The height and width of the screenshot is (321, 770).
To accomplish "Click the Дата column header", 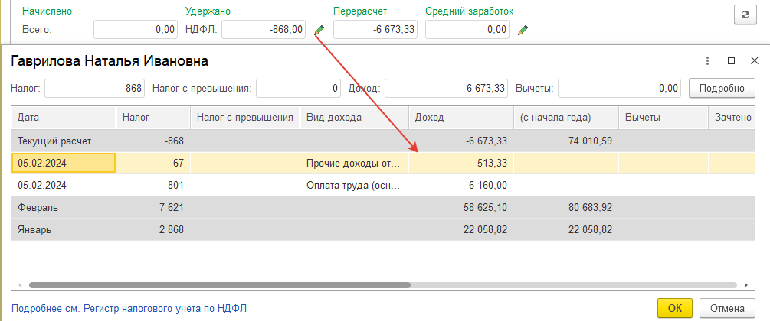I will 64,118.
